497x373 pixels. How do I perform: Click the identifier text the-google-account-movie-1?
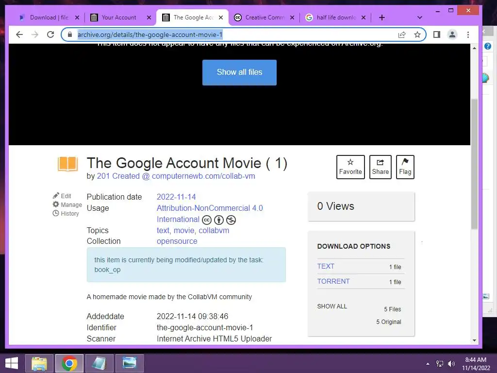(x=205, y=328)
